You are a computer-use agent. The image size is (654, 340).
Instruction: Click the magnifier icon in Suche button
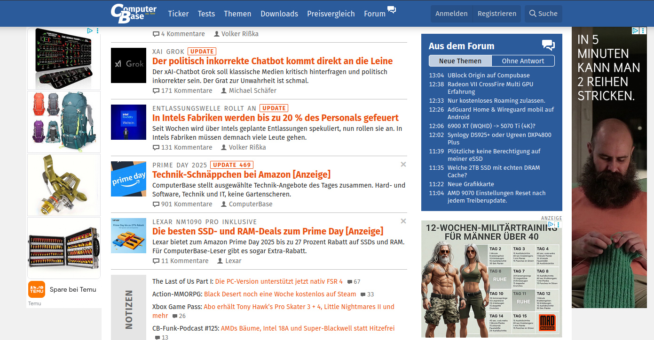tap(533, 14)
